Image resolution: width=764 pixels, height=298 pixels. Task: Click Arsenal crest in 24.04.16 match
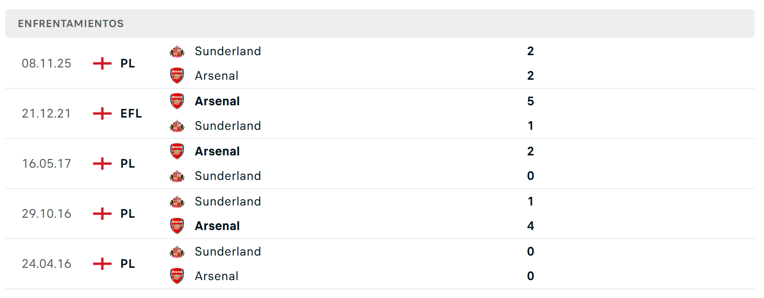tap(177, 276)
